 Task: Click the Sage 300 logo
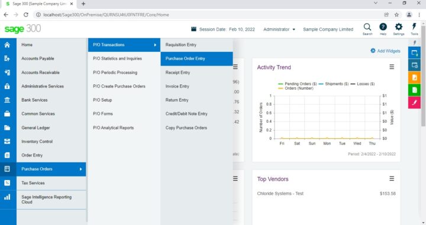click(x=22, y=28)
